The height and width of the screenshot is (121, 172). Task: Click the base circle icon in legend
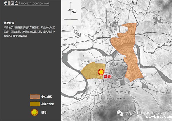point(34,112)
